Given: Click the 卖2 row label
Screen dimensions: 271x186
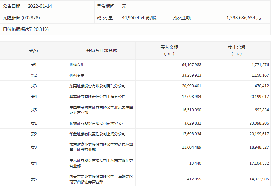Looking at the screenshot, I should coord(34,134).
